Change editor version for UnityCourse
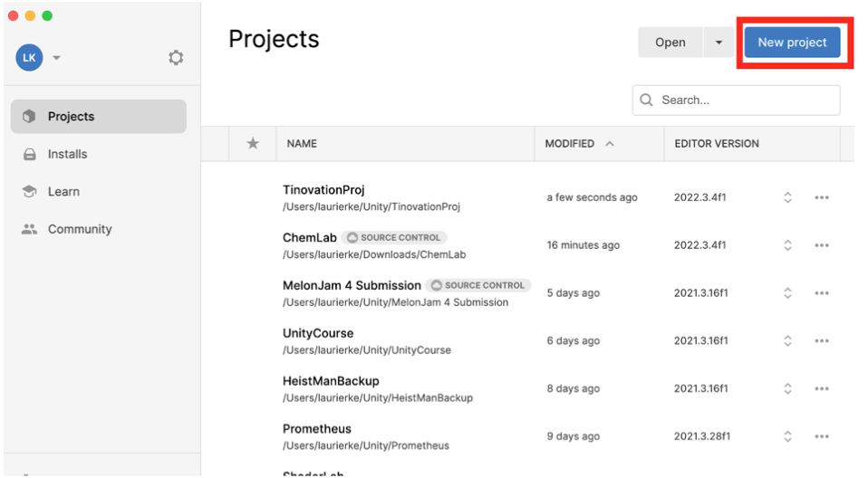Screen dimensions: 868x478 (787, 340)
